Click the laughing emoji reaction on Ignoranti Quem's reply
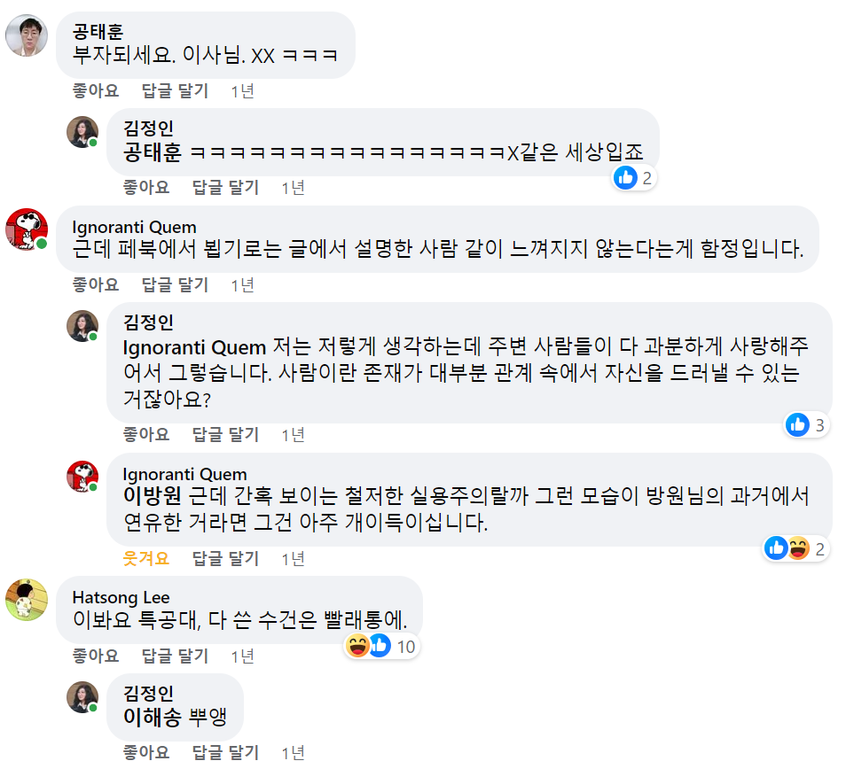This screenshot has height=761, width=846. [x=795, y=548]
